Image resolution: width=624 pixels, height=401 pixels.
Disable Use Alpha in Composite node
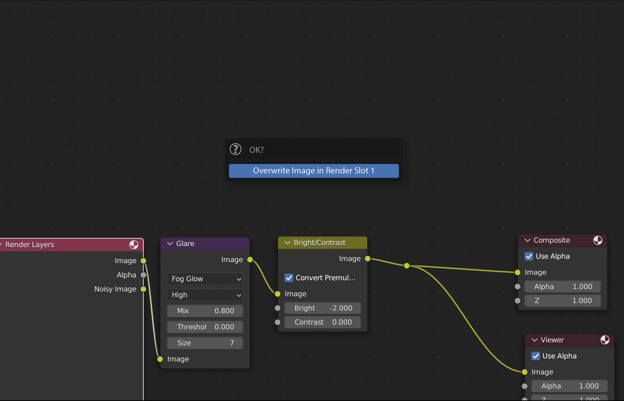[x=529, y=256]
